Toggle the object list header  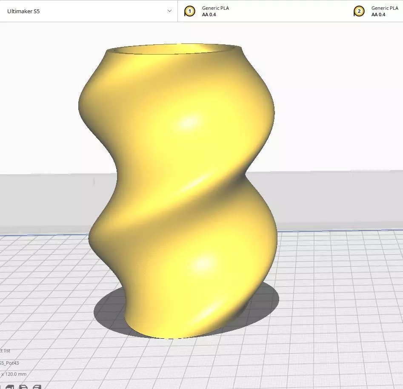point(5,351)
